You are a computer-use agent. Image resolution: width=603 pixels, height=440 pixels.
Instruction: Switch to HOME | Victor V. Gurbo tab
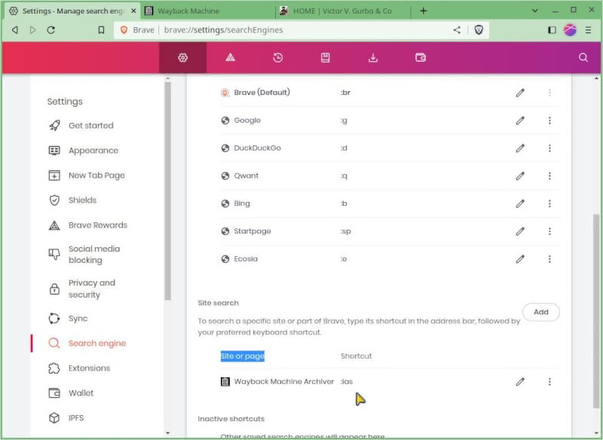coord(343,11)
